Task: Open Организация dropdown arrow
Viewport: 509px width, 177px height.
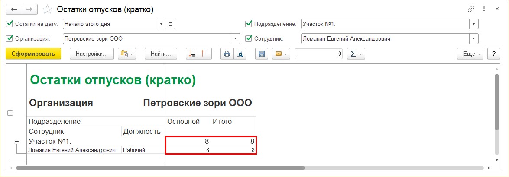Action: pyautogui.click(x=236, y=39)
